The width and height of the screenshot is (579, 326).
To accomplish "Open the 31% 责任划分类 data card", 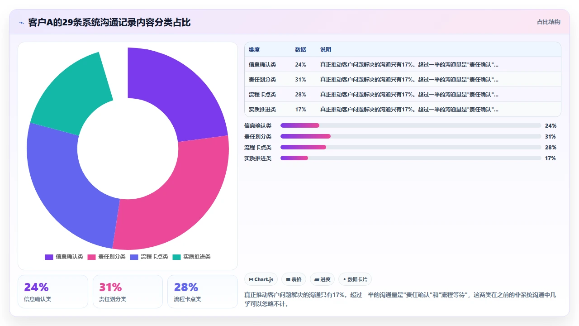I will (128, 292).
